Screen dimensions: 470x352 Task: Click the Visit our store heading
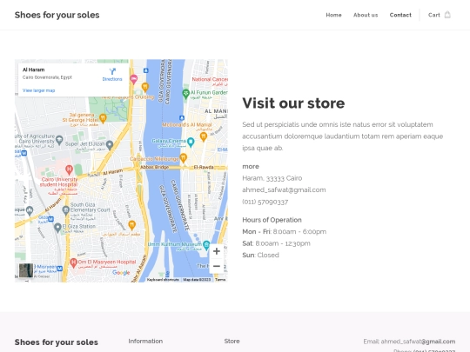coord(293,103)
